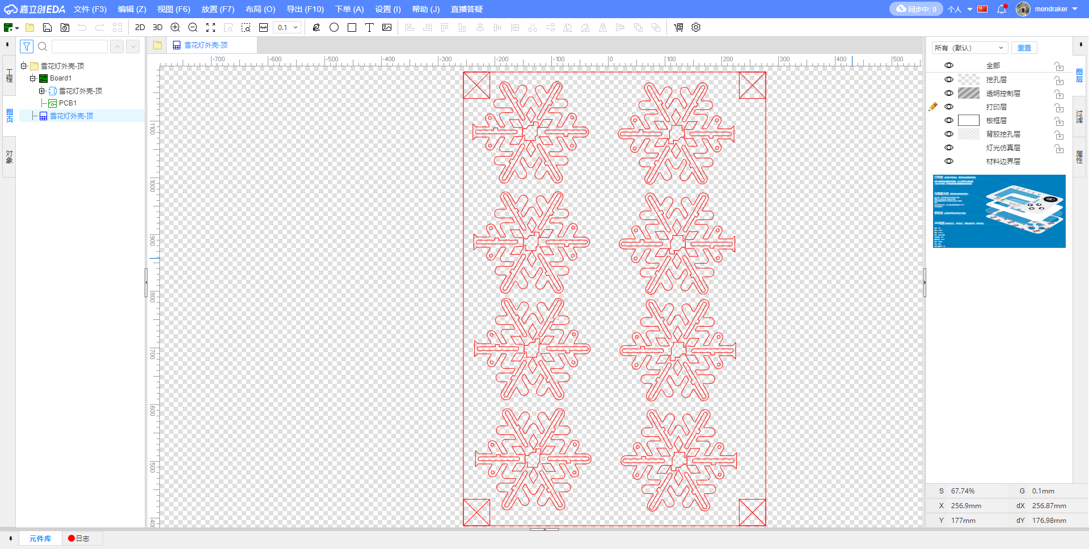Screen dimensions: 1089x549
Task: Hide the 挖孔层 layer
Action: [x=949, y=79]
